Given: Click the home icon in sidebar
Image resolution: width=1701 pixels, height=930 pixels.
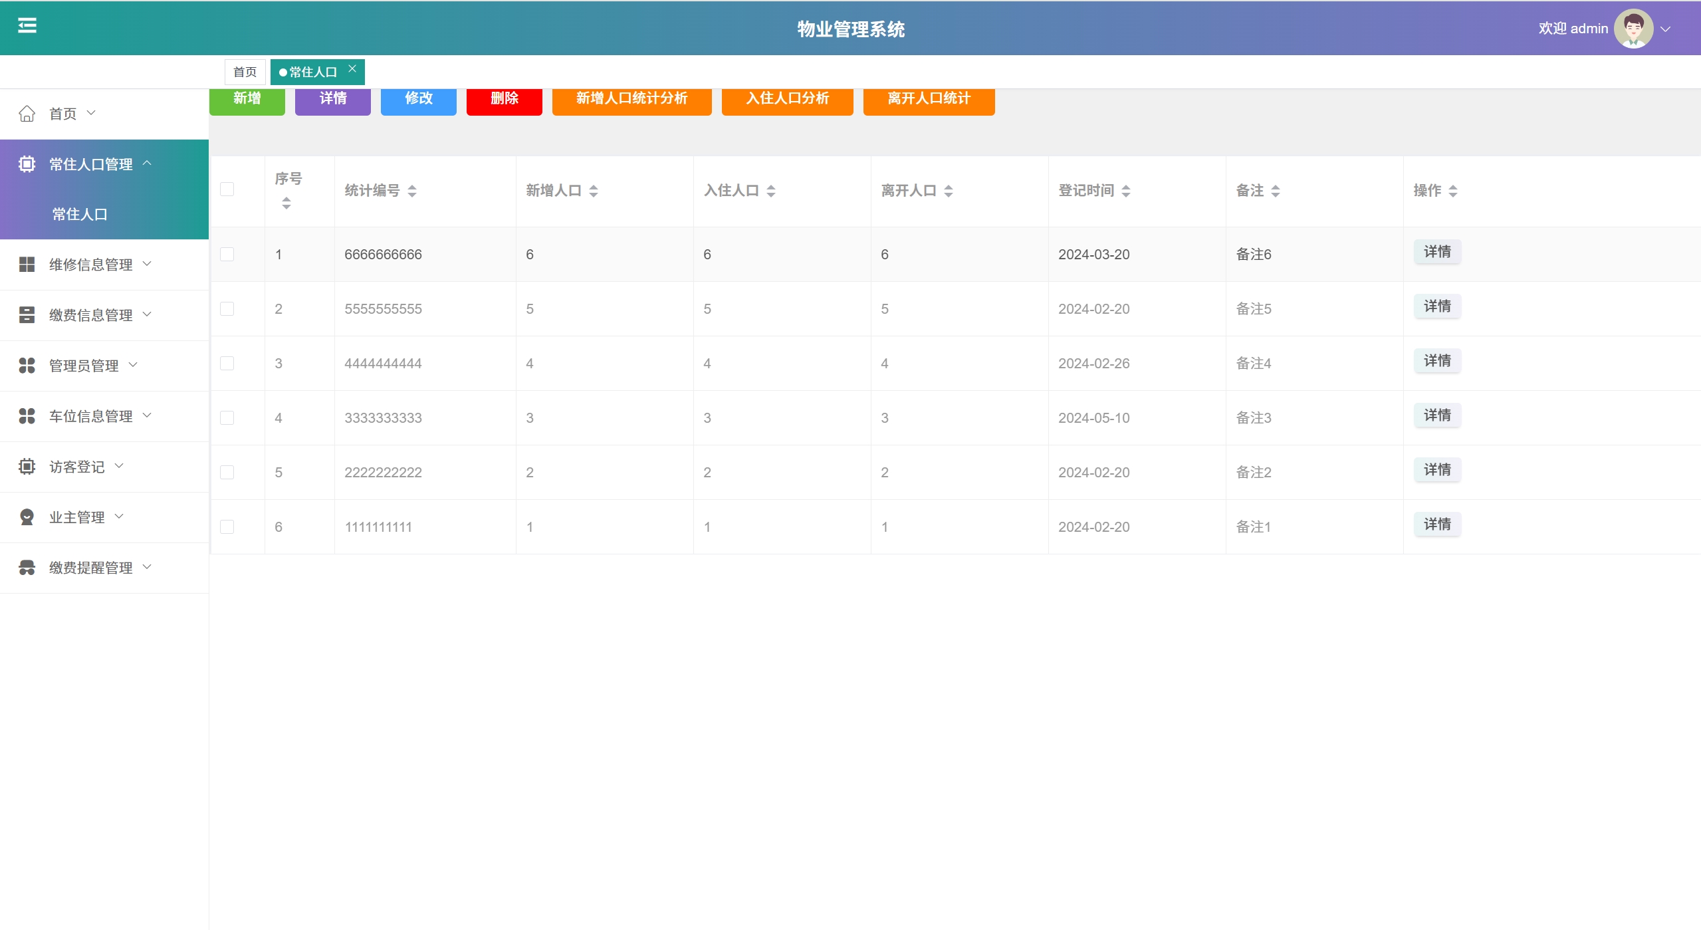Looking at the screenshot, I should (27, 114).
